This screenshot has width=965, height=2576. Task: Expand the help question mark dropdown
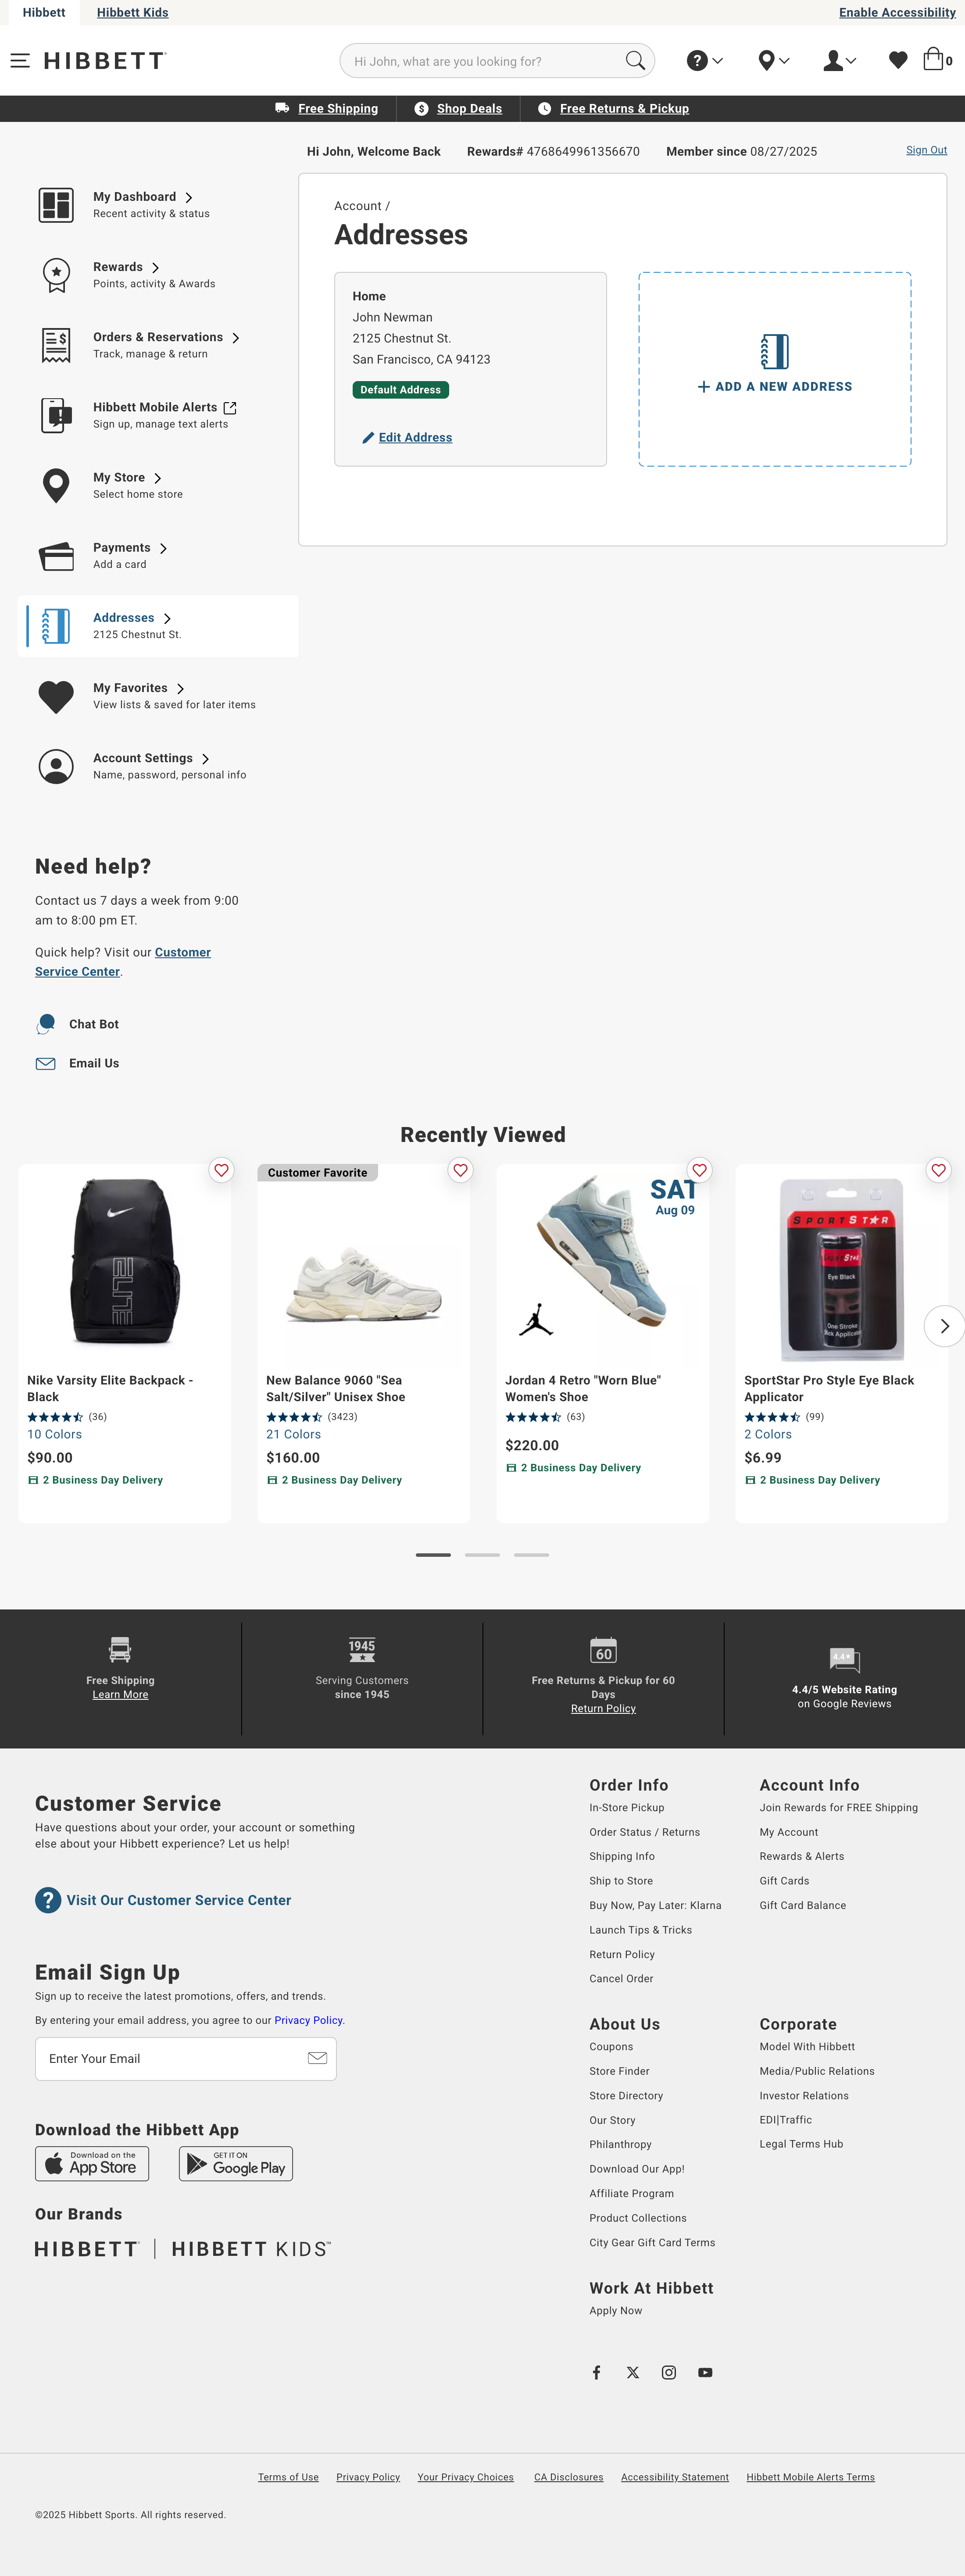tap(705, 61)
